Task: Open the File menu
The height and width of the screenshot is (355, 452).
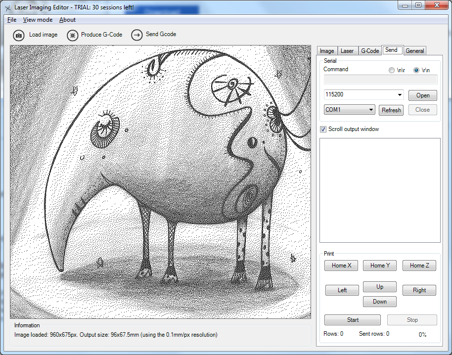Action: (x=12, y=20)
